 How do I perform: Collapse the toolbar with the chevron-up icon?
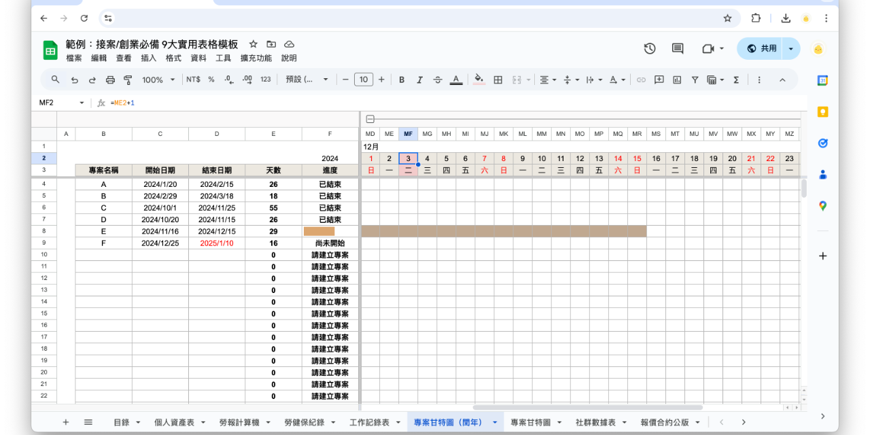[x=782, y=80]
